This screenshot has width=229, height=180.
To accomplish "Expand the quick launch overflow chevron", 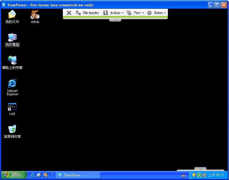I will [x=52, y=174].
